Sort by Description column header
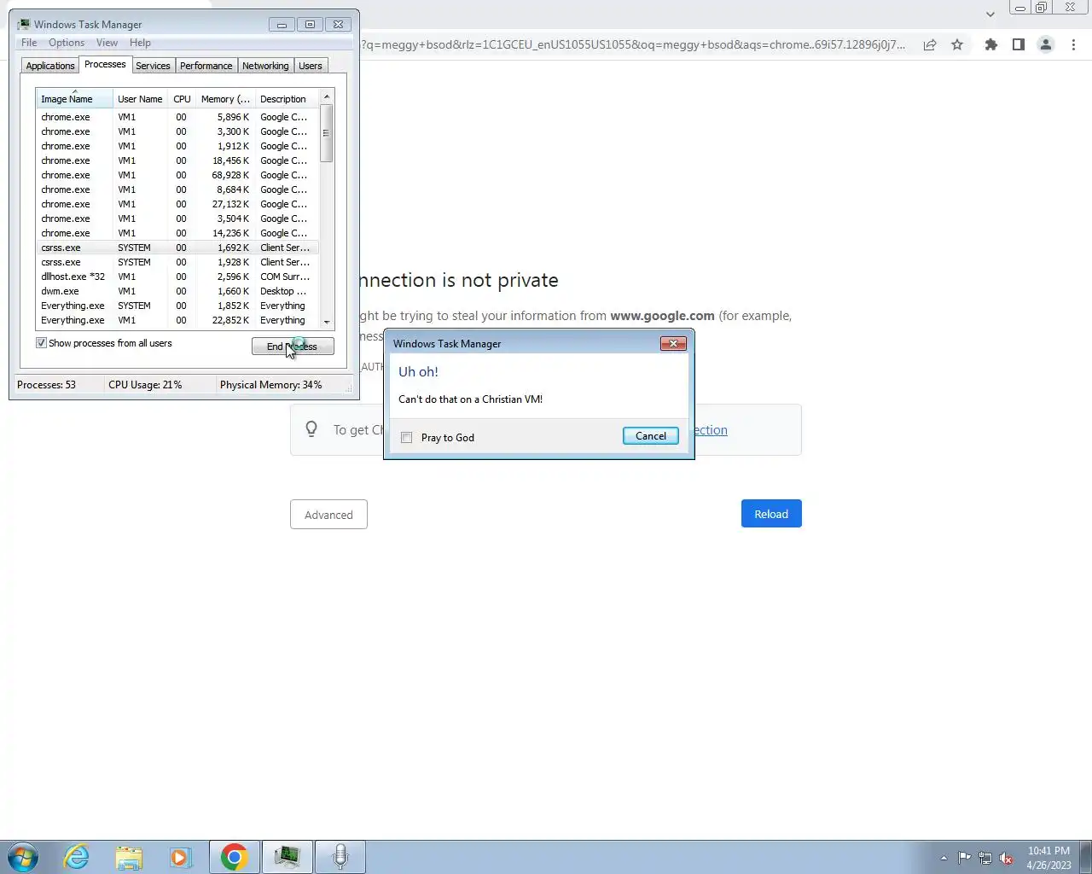Screen dimensions: 1092x874 287,99
